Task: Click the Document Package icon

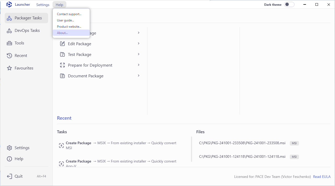Action: 62,76
